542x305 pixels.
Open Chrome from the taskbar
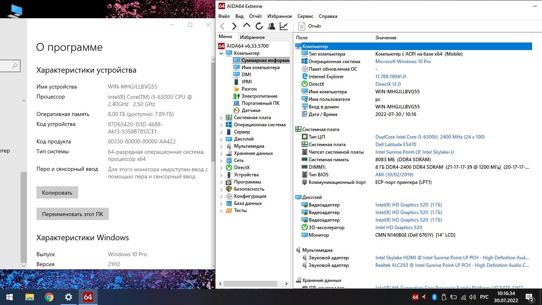click(49, 297)
